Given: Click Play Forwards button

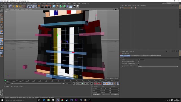Looking at the screenshot, I should coord(83,84).
